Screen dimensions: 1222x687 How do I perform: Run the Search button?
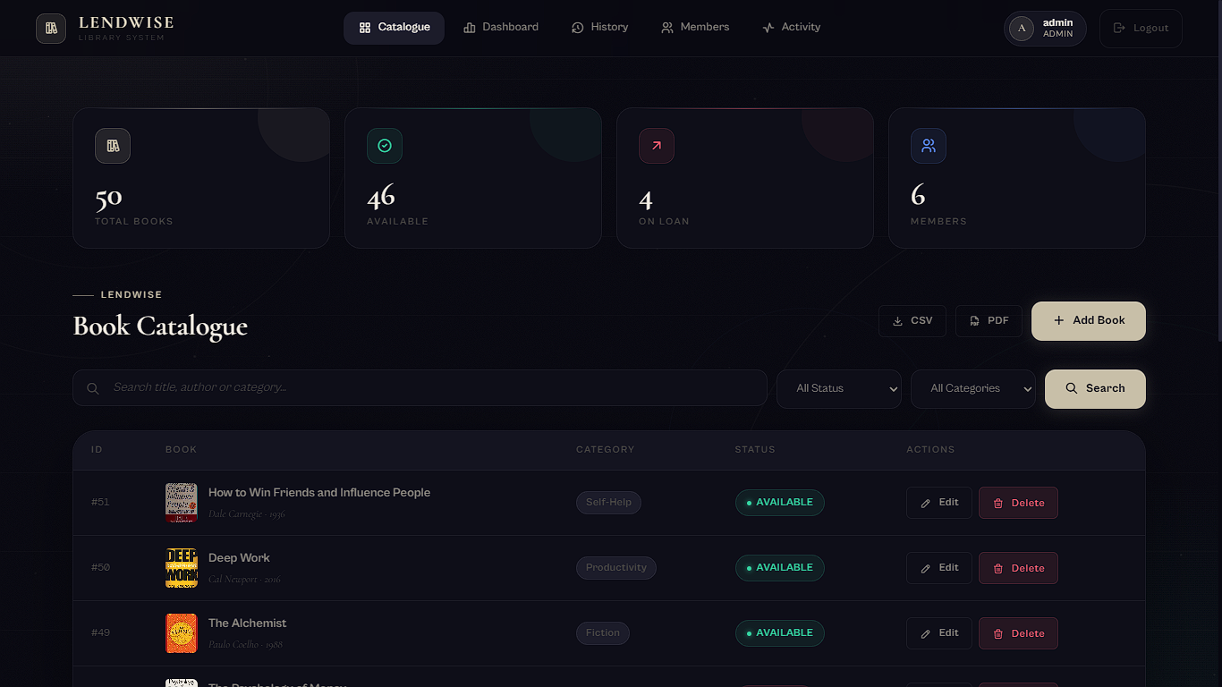pyautogui.click(x=1095, y=389)
